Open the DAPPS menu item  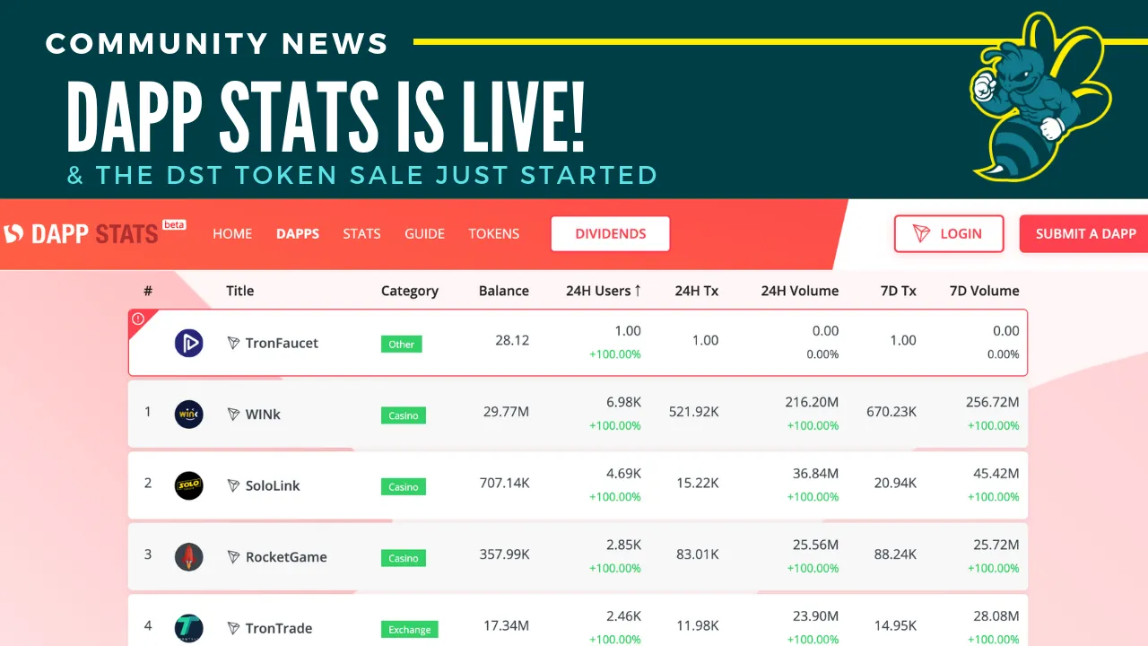click(298, 233)
